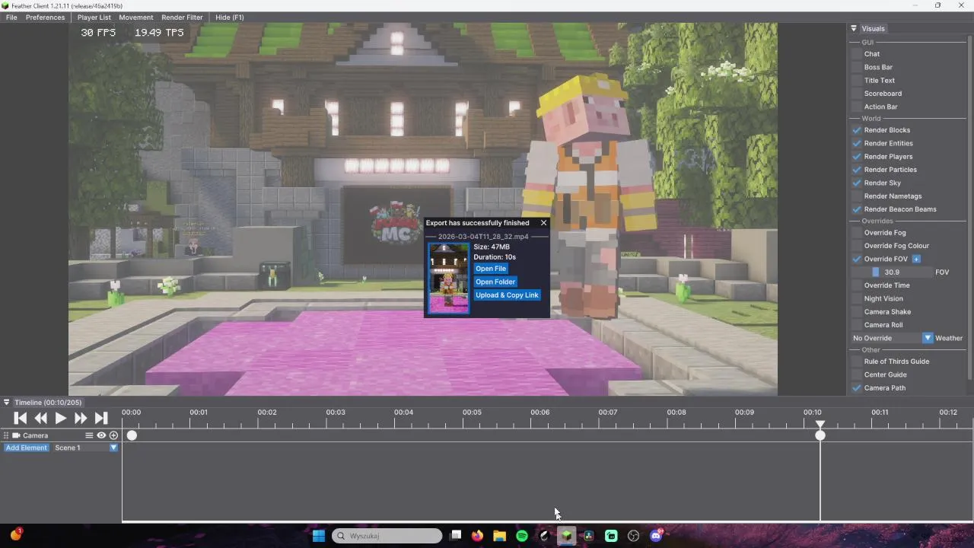The width and height of the screenshot is (974, 548).
Task: Enable the Scoreboard checkbox
Action: [x=857, y=94]
